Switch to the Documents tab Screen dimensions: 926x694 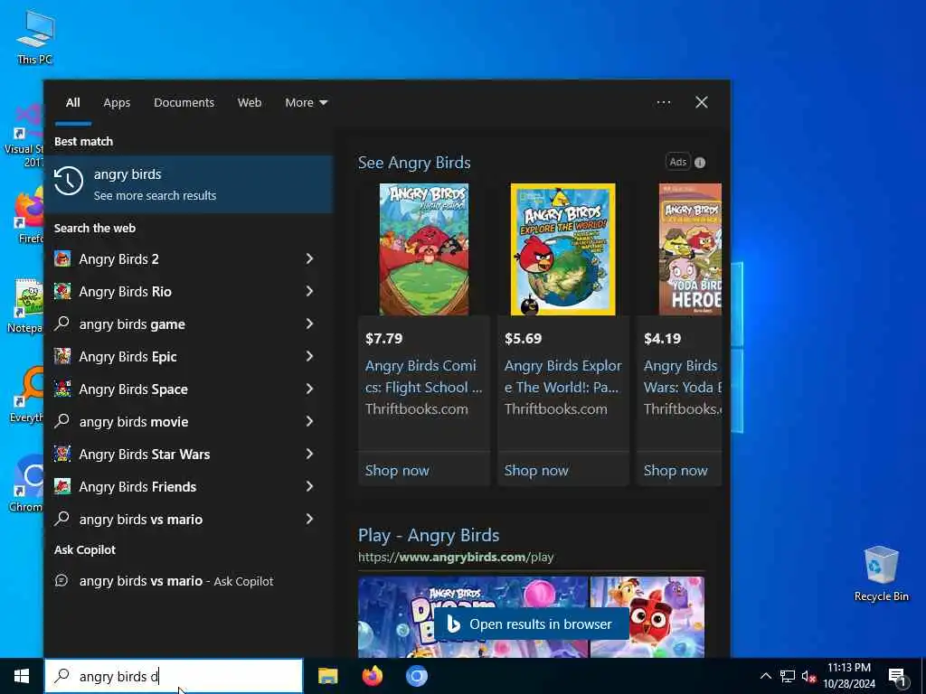point(184,103)
